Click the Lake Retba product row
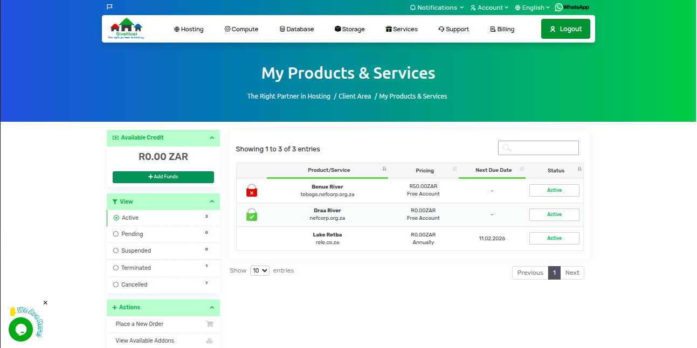697x348 pixels. pyautogui.click(x=410, y=238)
